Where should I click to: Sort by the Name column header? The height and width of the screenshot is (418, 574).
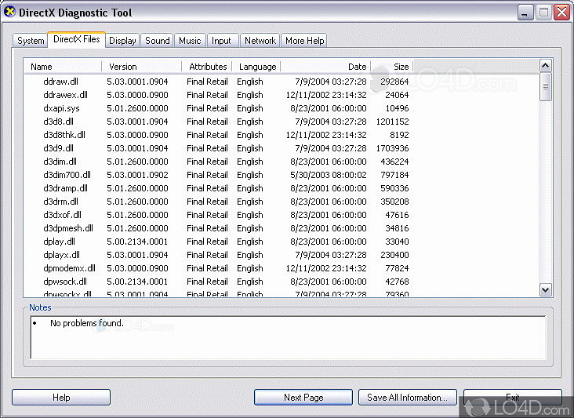click(x=63, y=67)
